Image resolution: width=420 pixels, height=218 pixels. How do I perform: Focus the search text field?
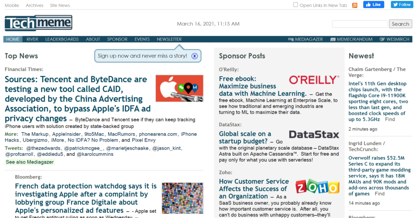pos(360,24)
